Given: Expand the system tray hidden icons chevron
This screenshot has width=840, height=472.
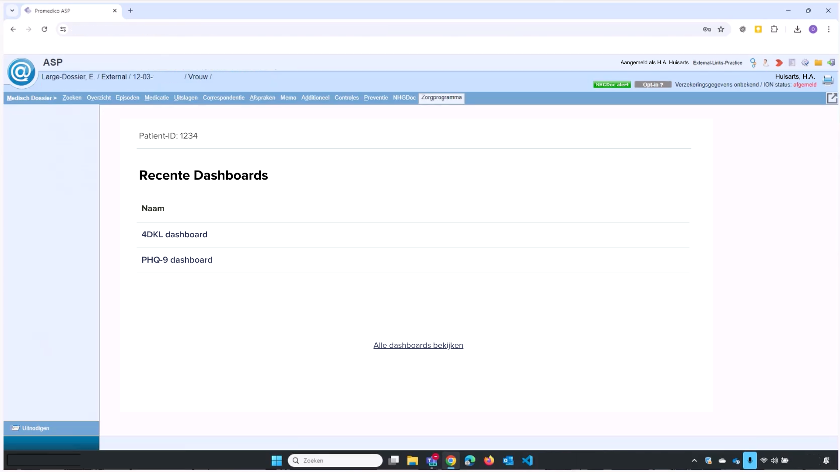Looking at the screenshot, I should pos(694,461).
